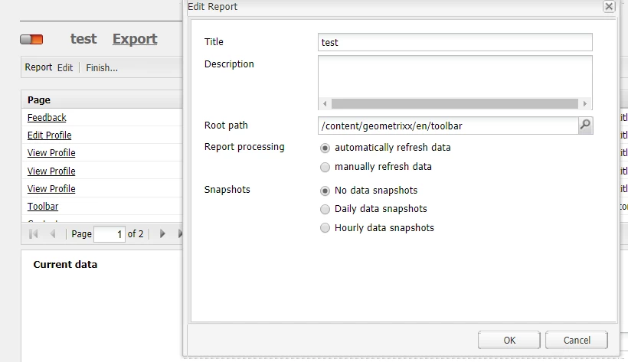
Task: Select manually refresh data option
Action: click(325, 167)
